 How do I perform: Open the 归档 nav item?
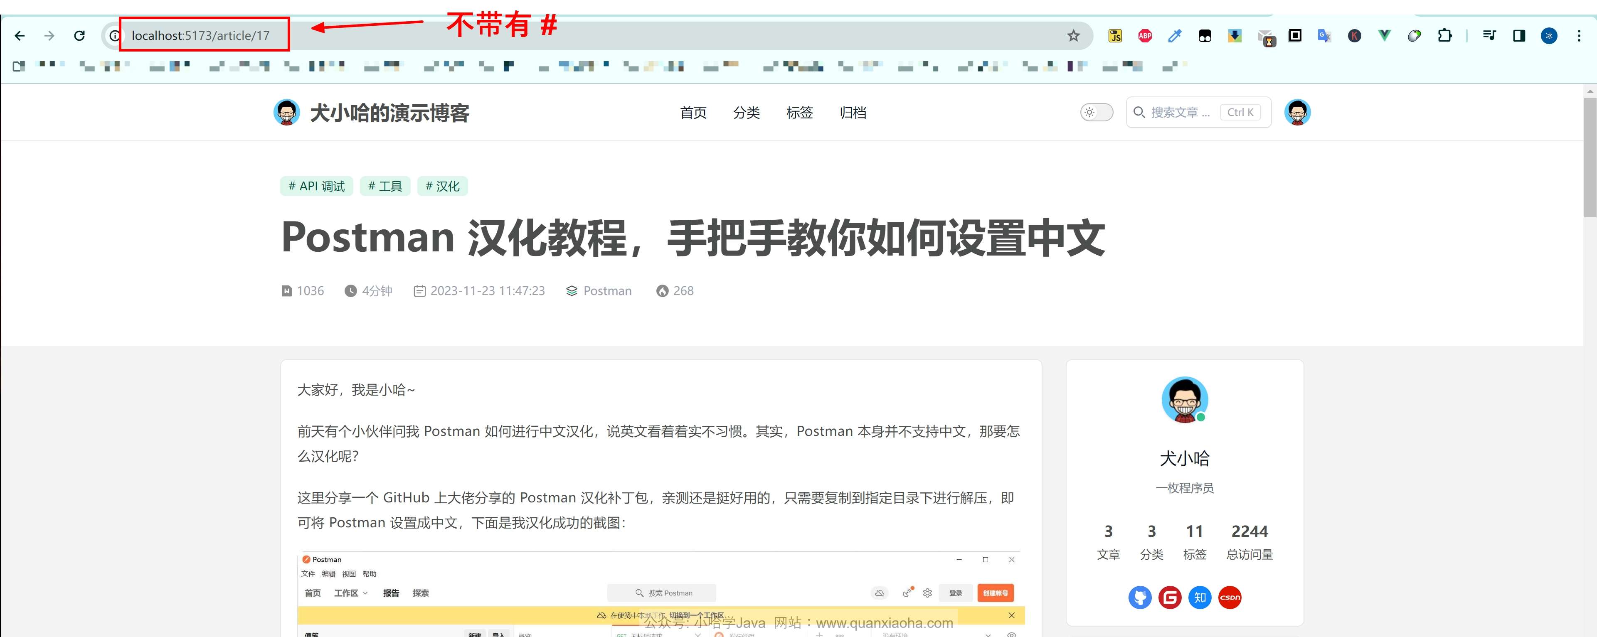[853, 113]
